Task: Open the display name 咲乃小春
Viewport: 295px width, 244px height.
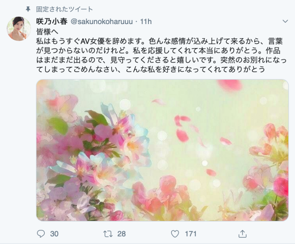Action: pos(52,22)
